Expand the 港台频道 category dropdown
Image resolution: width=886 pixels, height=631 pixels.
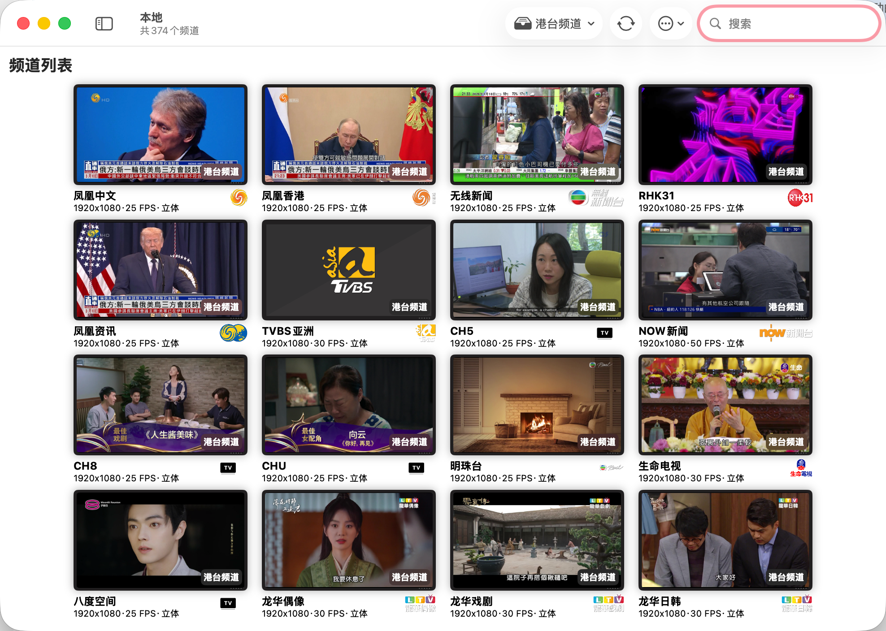[554, 23]
